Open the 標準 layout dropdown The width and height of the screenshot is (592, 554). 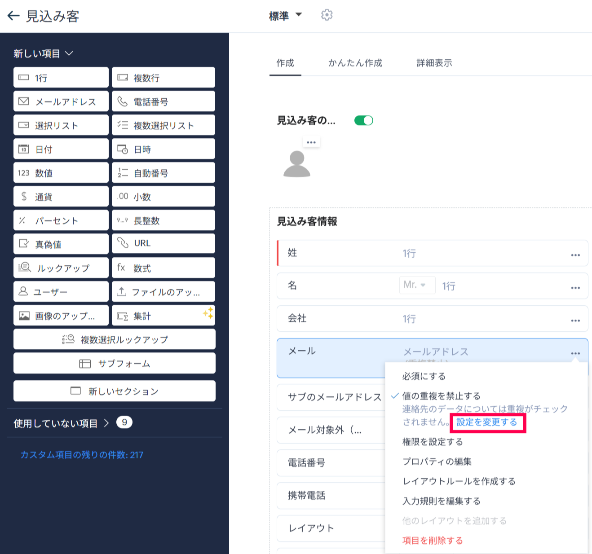[286, 16]
